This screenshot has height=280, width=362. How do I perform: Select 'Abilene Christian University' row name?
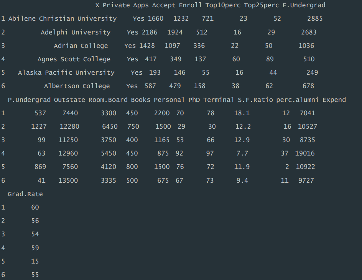tap(63, 19)
